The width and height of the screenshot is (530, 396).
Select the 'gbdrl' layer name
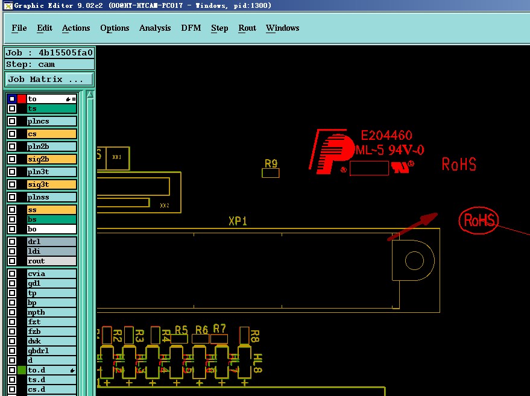click(51, 351)
